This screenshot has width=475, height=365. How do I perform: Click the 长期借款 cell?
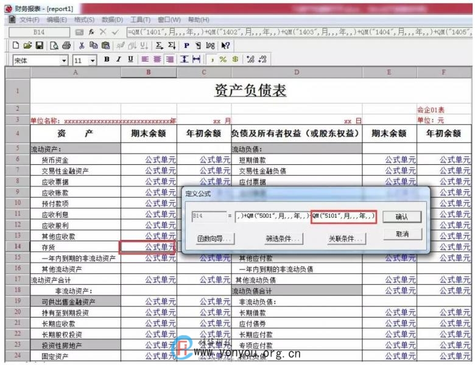click(297, 313)
